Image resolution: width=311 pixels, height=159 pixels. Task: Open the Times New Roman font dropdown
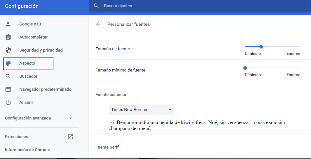click(x=142, y=110)
